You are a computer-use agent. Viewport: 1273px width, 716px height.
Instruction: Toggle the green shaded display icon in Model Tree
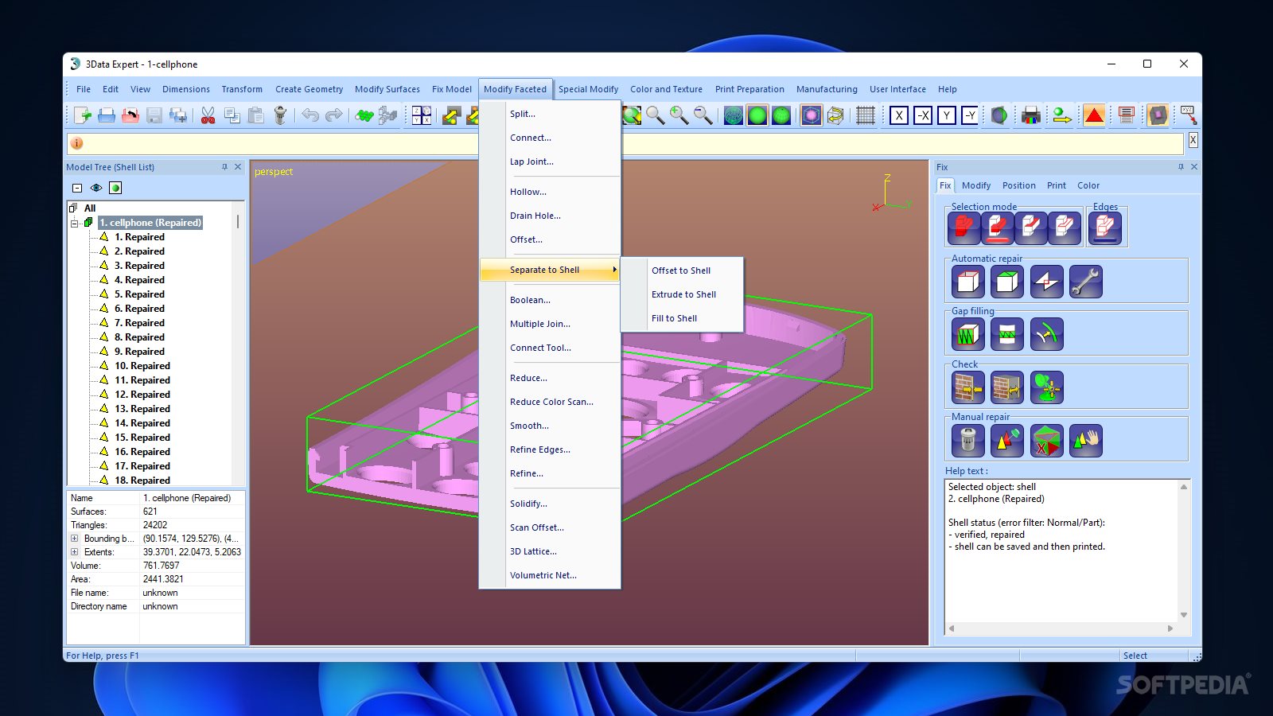pyautogui.click(x=115, y=188)
